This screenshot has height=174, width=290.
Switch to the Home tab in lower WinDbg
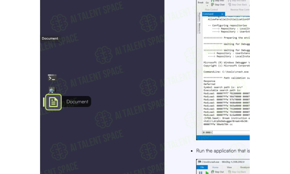(x=215, y=167)
